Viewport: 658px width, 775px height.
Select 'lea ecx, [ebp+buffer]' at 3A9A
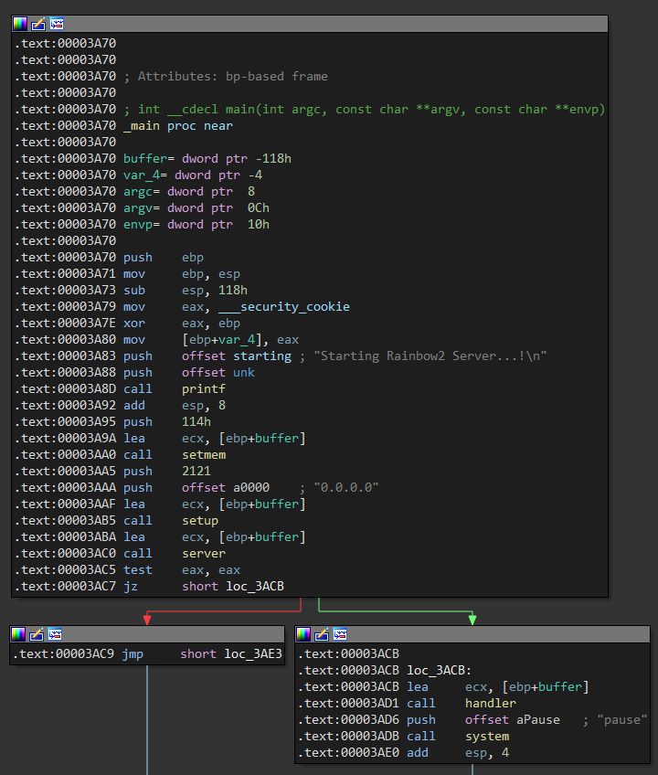click(215, 439)
